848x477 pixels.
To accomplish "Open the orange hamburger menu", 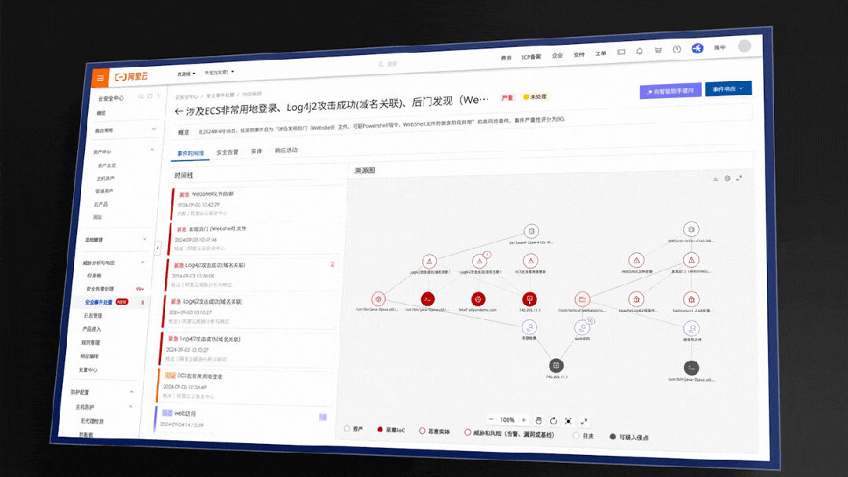I will (101, 77).
